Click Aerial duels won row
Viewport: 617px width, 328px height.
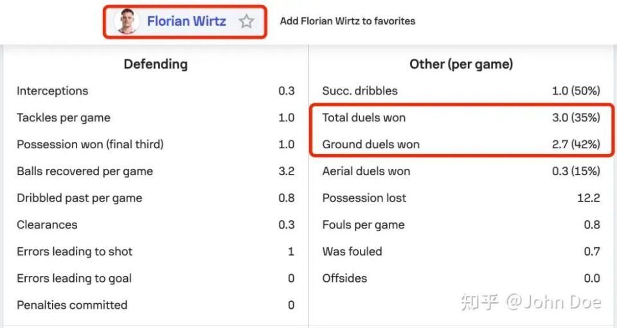click(461, 171)
